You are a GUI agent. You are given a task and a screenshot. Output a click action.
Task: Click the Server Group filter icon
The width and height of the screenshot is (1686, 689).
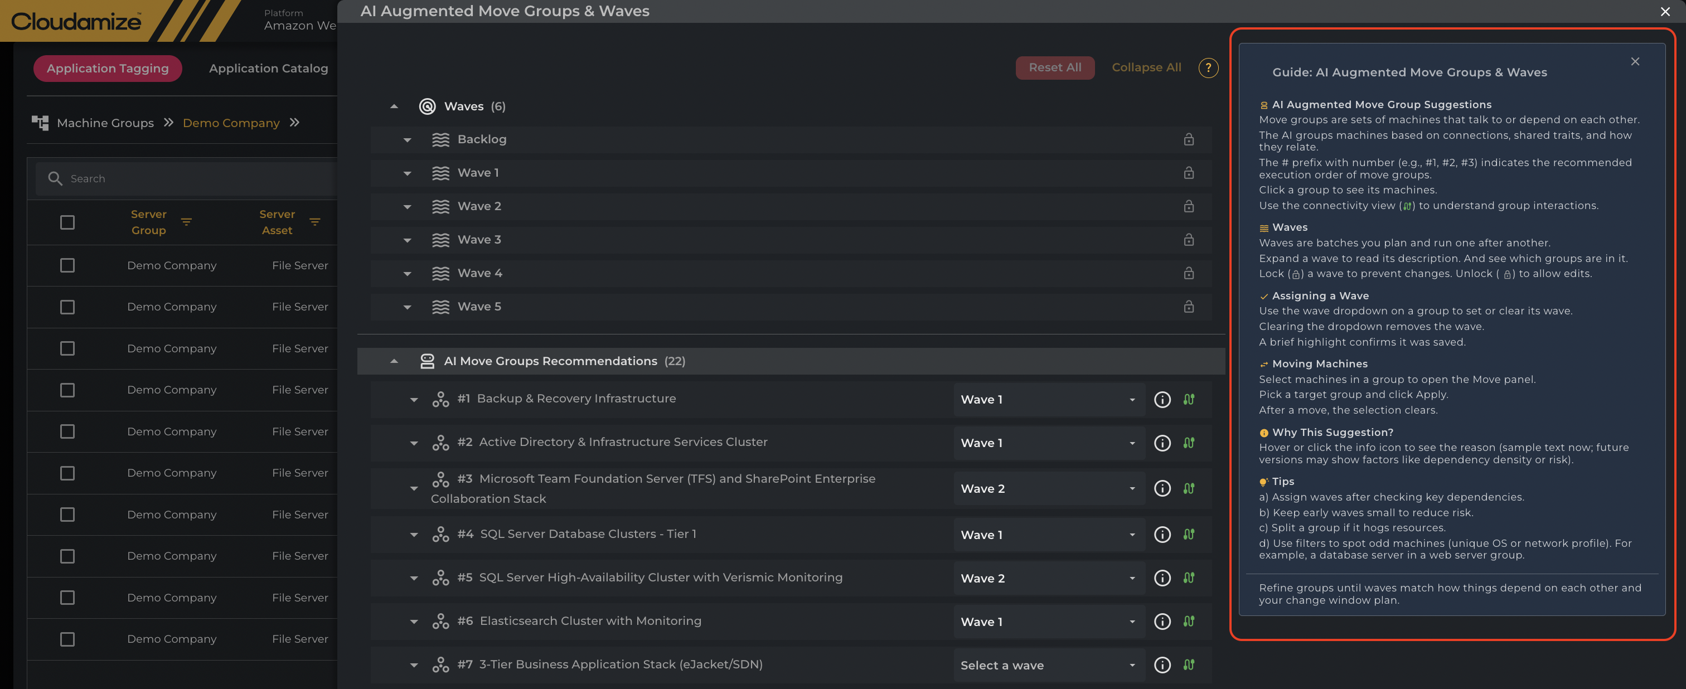(x=187, y=222)
